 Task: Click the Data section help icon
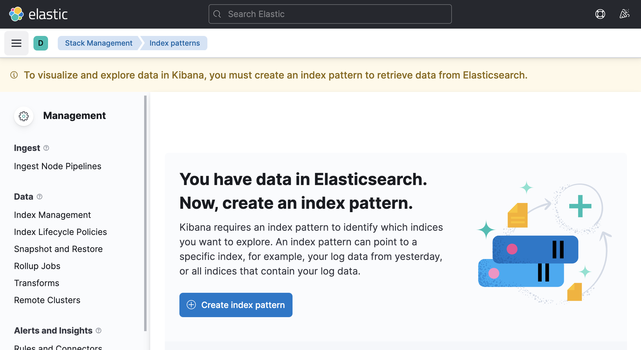click(39, 197)
